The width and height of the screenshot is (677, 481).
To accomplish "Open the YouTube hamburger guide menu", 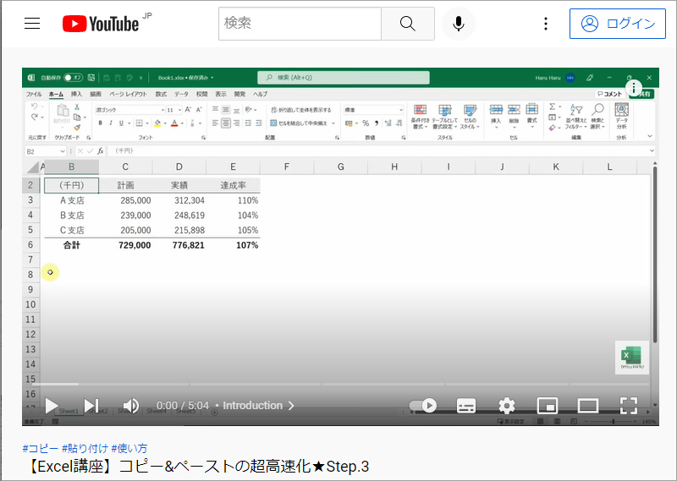I will point(32,24).
